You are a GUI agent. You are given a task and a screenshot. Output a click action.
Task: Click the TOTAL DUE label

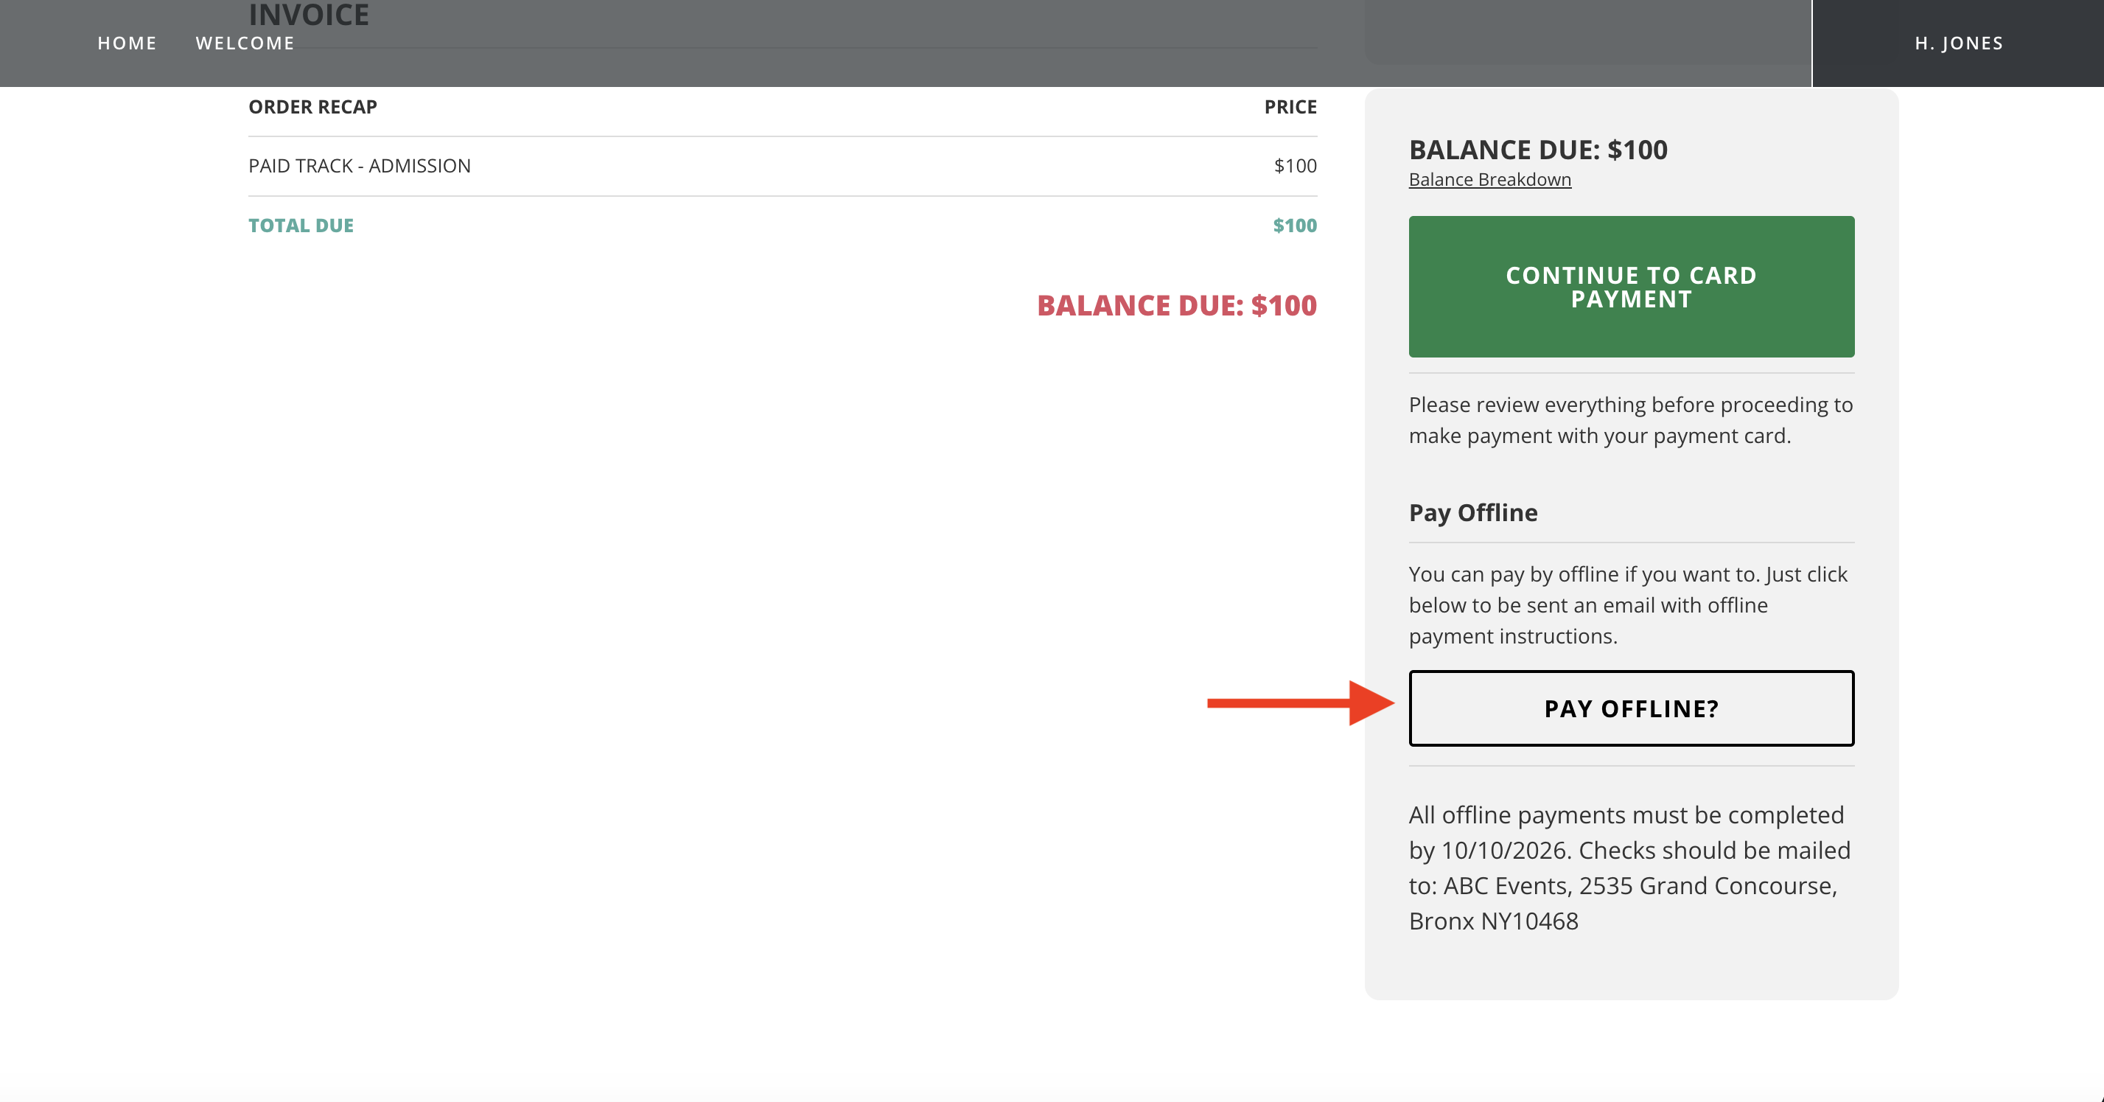301,226
